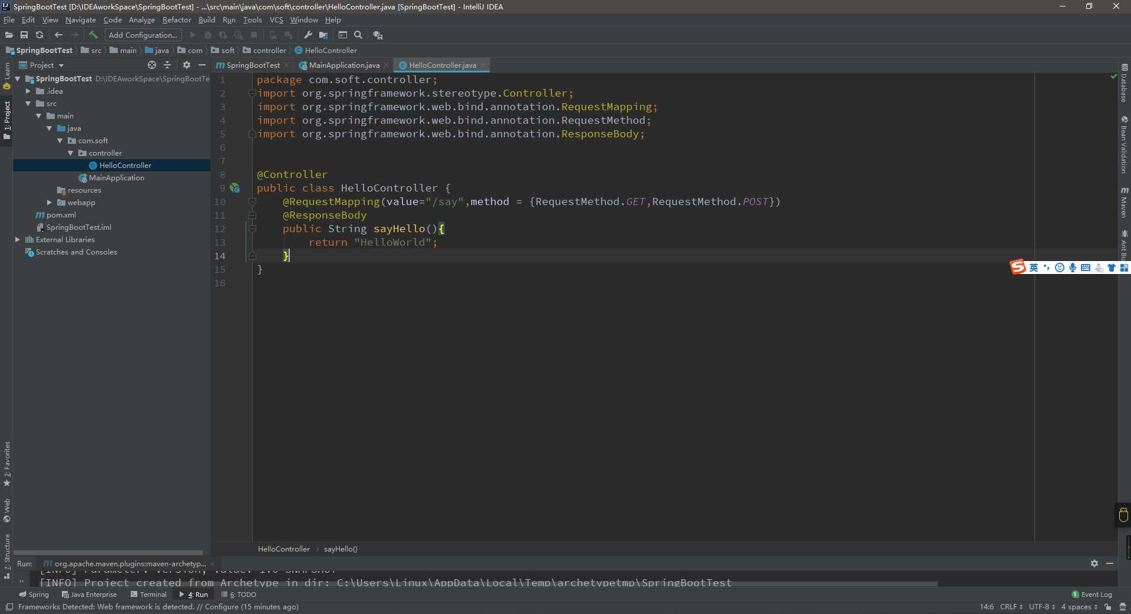1131x614 pixels.
Task: Toggle the Learn side tool window
Action: pyautogui.click(x=6, y=75)
